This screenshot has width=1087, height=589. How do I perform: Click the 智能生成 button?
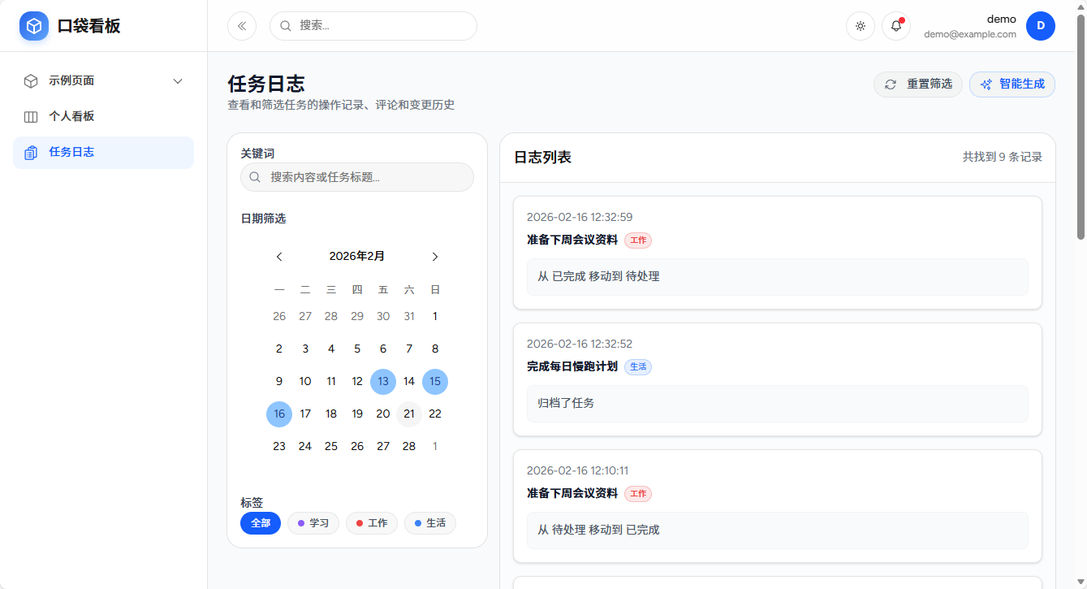tap(1012, 84)
